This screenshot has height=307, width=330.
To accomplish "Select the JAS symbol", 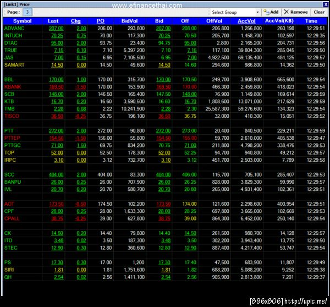I will tap(9, 58).
